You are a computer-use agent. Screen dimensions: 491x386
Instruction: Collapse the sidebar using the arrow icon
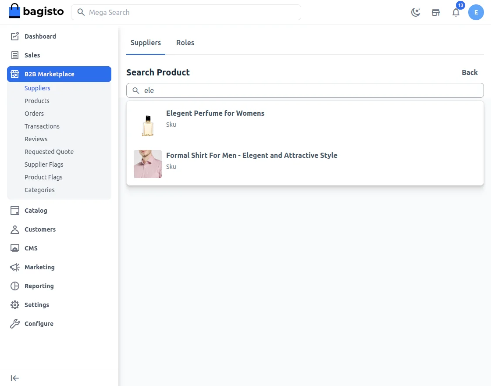click(x=14, y=378)
